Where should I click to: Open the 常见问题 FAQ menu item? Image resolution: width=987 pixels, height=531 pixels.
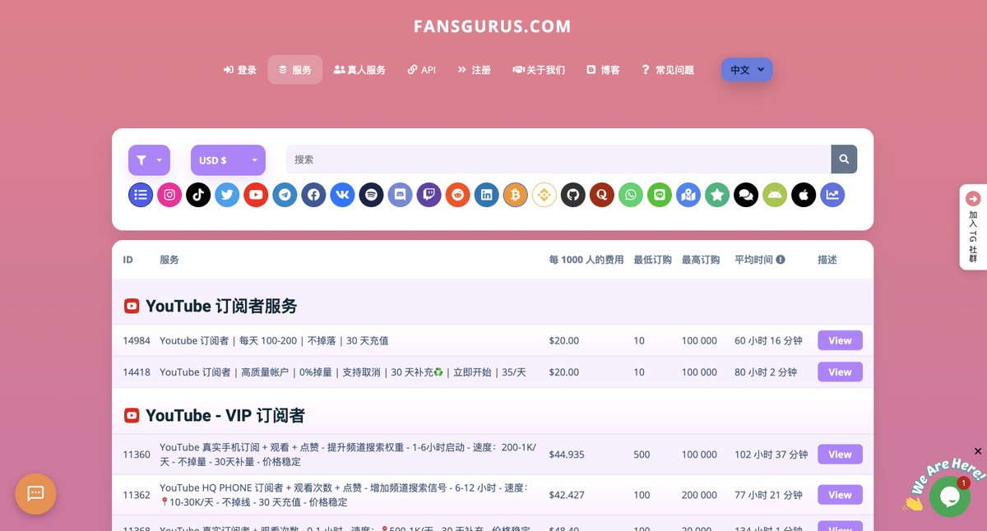(x=667, y=70)
